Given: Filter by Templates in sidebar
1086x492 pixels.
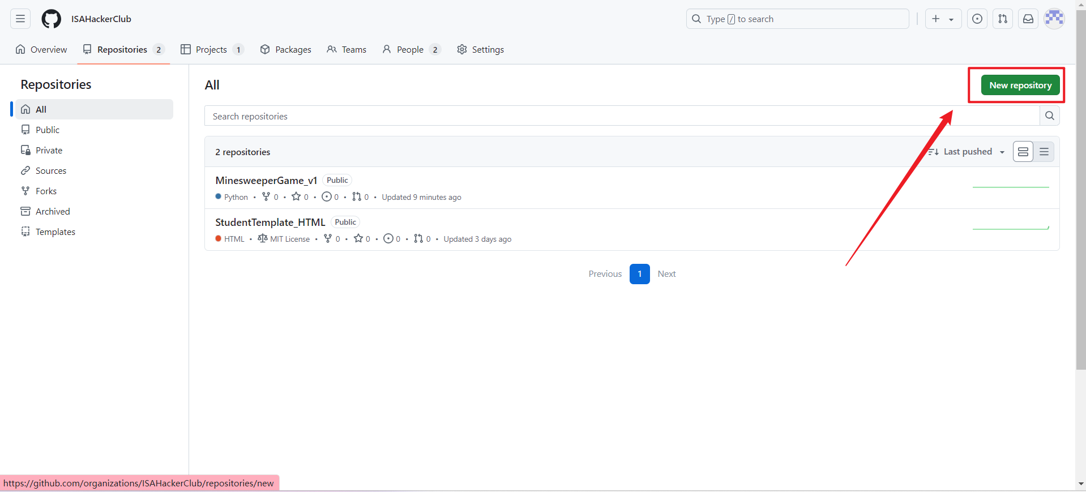Looking at the screenshot, I should tap(94, 232).
